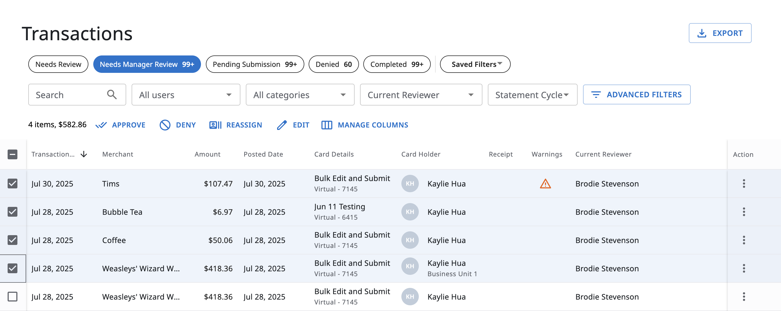Click the search magnifier icon
The height and width of the screenshot is (311, 781).
coord(111,95)
